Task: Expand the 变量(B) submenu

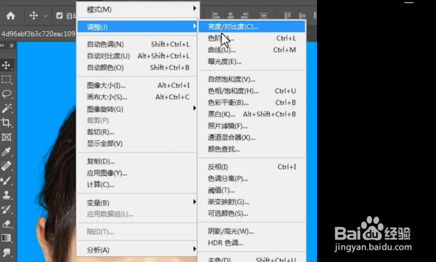Action: [137, 203]
